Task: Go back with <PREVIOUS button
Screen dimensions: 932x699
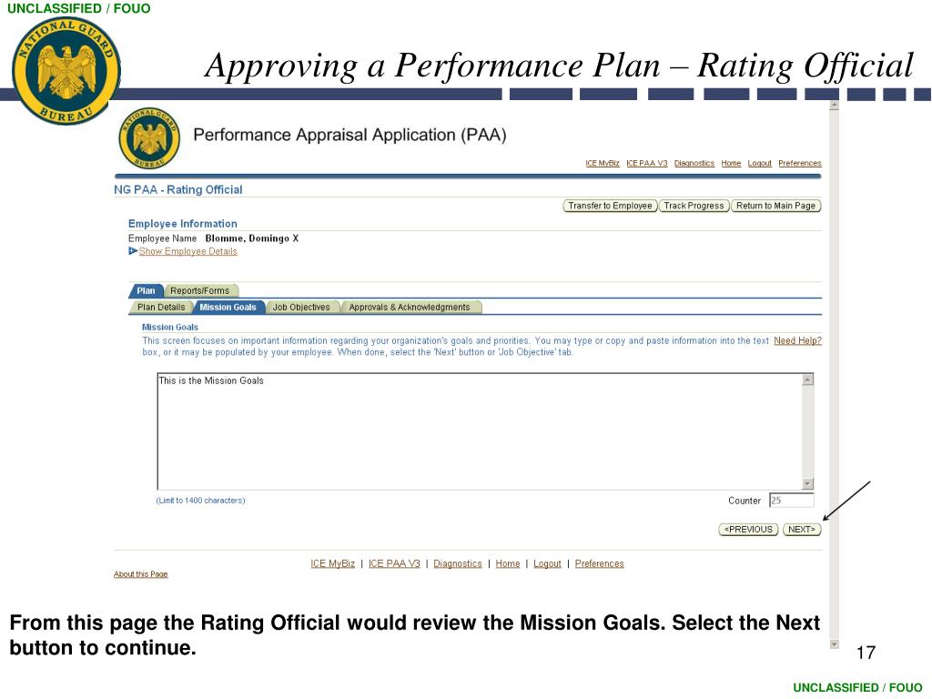Action: pyautogui.click(x=748, y=529)
